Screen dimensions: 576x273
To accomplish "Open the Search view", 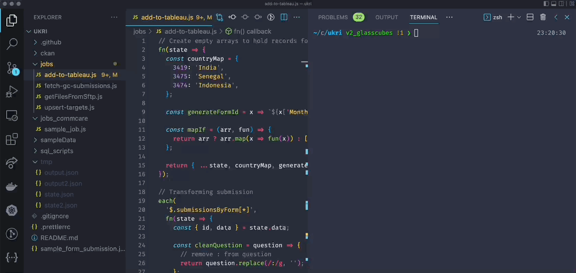I will tap(12, 44).
